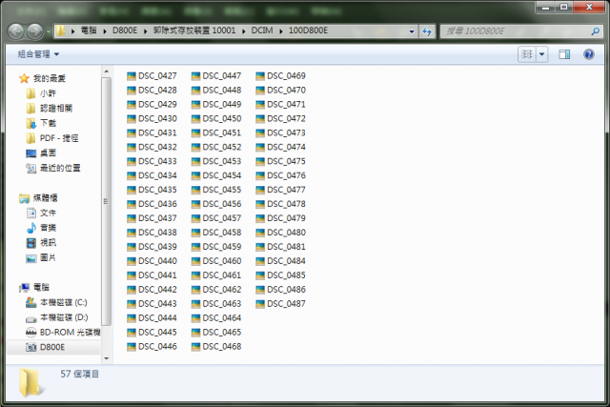Select 100D800E in the address breadcrumb
The height and width of the screenshot is (407, 610).
click(x=308, y=31)
